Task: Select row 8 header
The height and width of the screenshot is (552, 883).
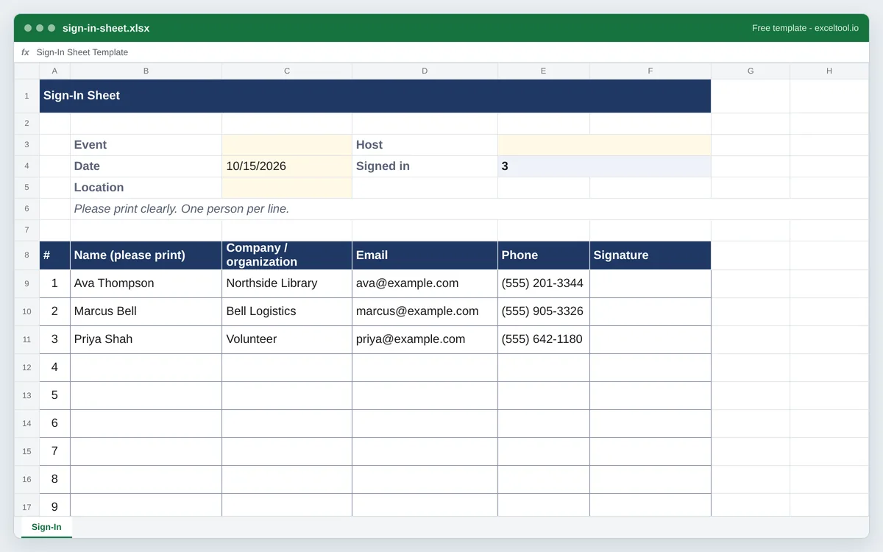Action: pyautogui.click(x=26, y=255)
